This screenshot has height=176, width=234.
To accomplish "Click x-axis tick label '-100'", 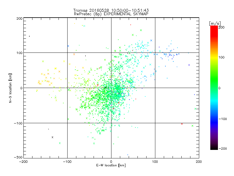I will point(67,162).
